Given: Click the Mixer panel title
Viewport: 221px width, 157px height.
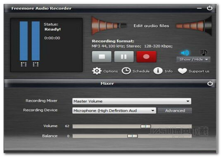Looking at the screenshot, I should coord(107,83).
